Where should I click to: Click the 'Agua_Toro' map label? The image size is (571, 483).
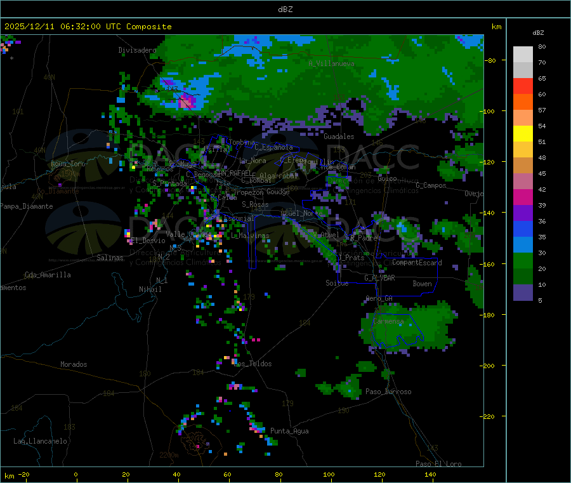pos(68,164)
